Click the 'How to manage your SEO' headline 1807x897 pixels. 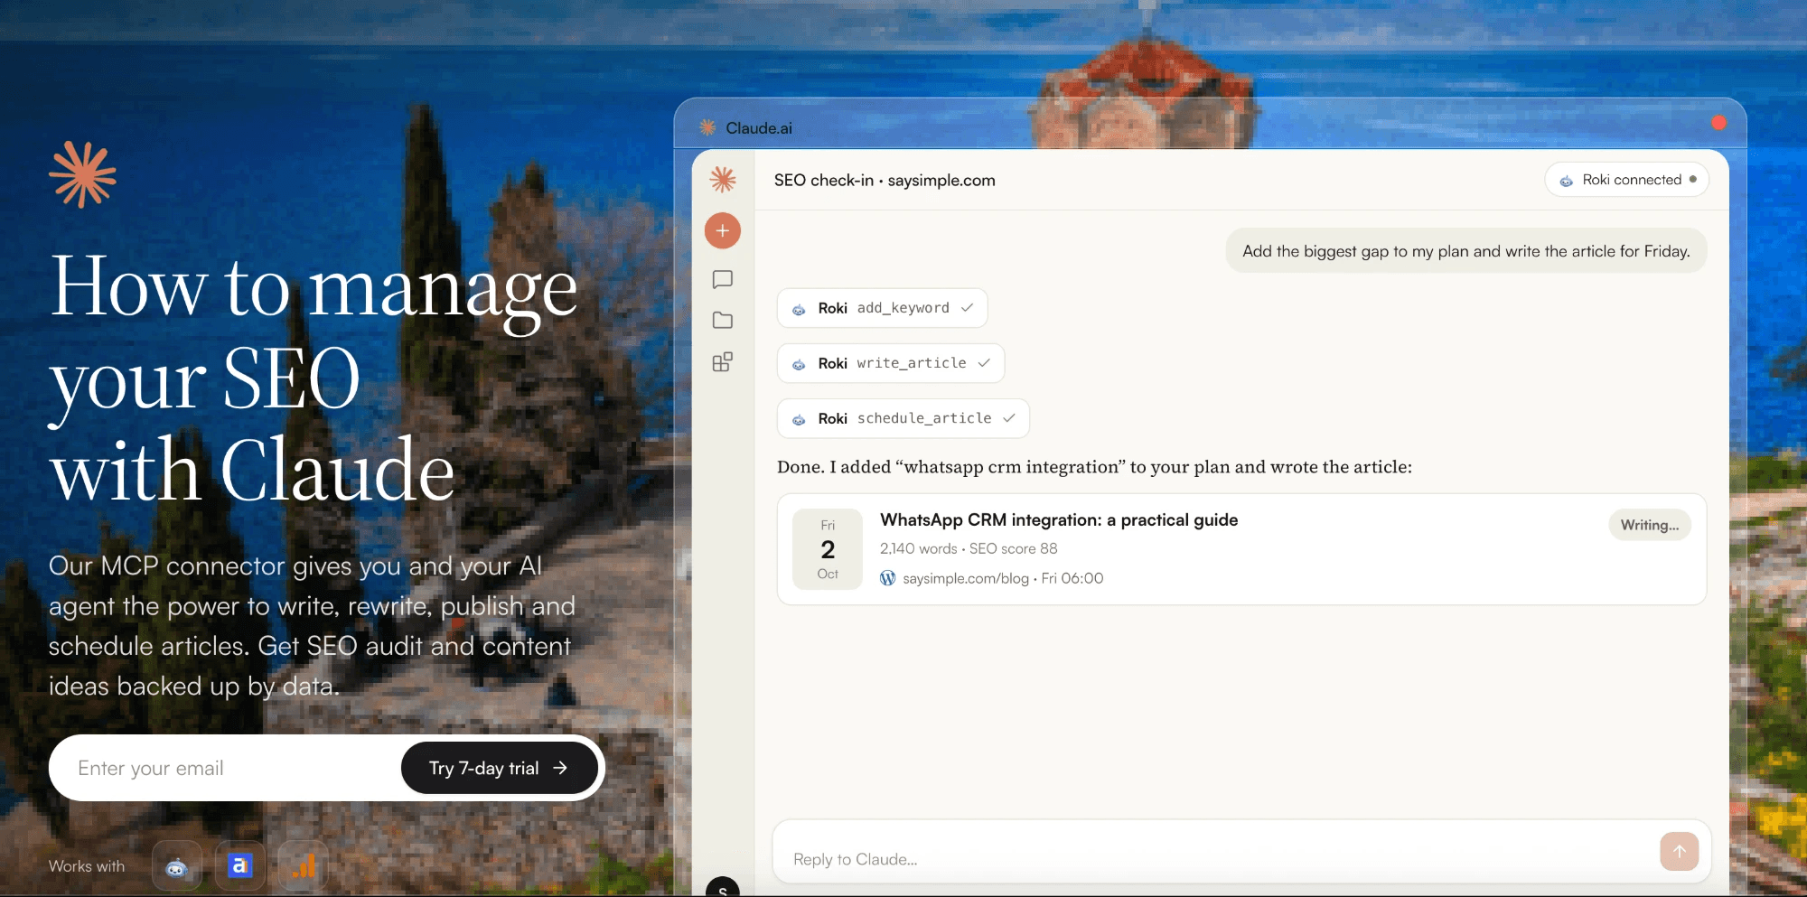click(x=314, y=377)
